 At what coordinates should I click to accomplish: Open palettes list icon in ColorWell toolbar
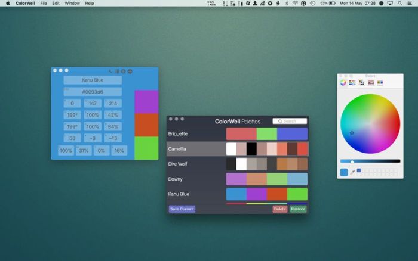click(117, 72)
